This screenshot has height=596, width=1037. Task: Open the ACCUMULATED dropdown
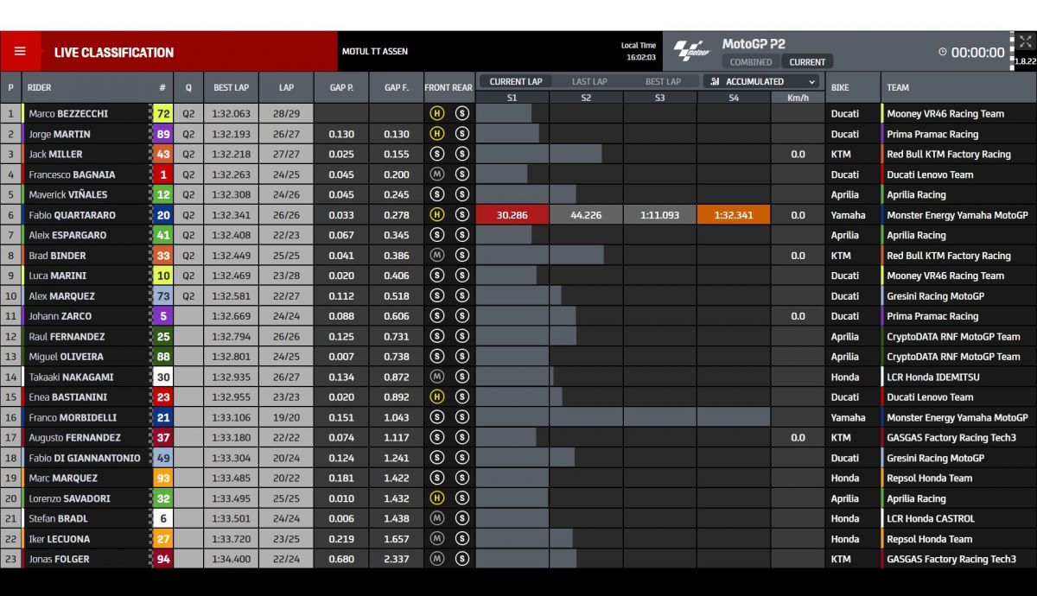(x=761, y=82)
